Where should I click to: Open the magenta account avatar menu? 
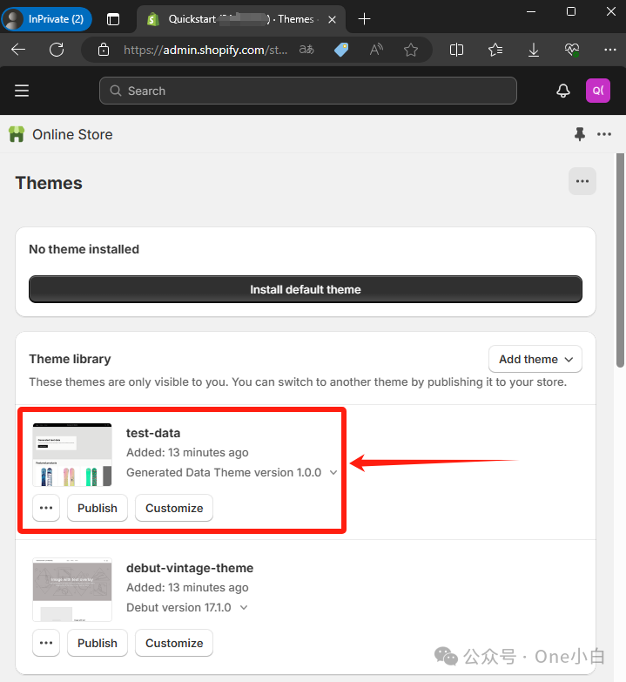(x=598, y=91)
